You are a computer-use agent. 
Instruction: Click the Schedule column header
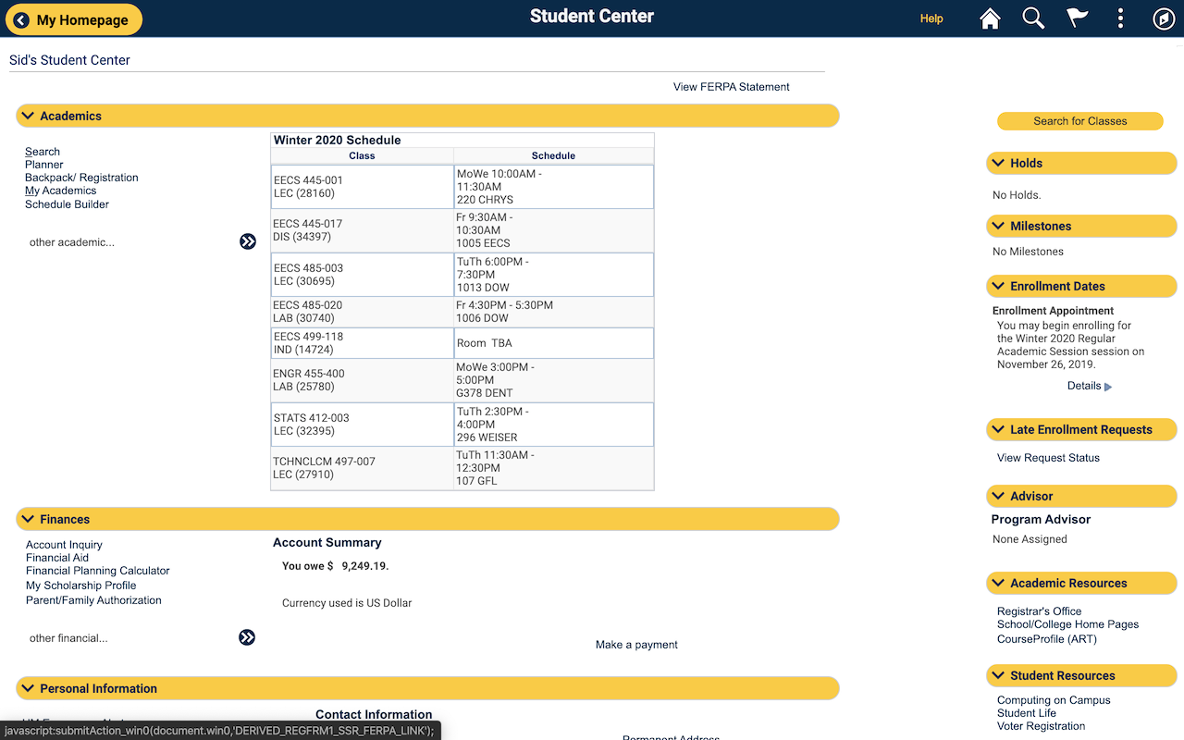coord(553,155)
